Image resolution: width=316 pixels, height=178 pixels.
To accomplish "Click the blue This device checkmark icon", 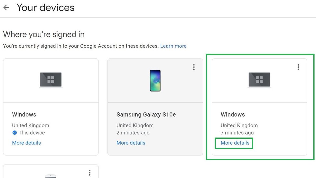I will point(15,133).
